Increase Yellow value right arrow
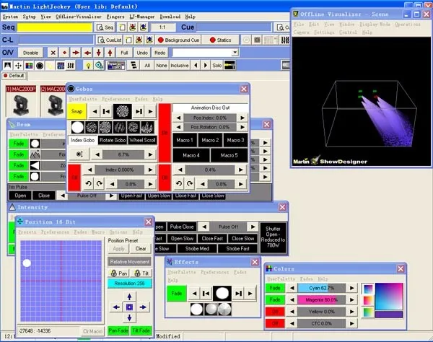The height and width of the screenshot is (342, 433). coord(352,312)
